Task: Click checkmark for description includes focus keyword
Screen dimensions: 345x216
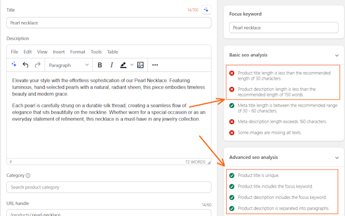Action: 231,197
